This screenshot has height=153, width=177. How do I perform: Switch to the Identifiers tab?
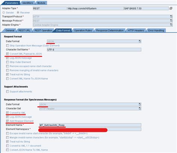click(28, 3)
